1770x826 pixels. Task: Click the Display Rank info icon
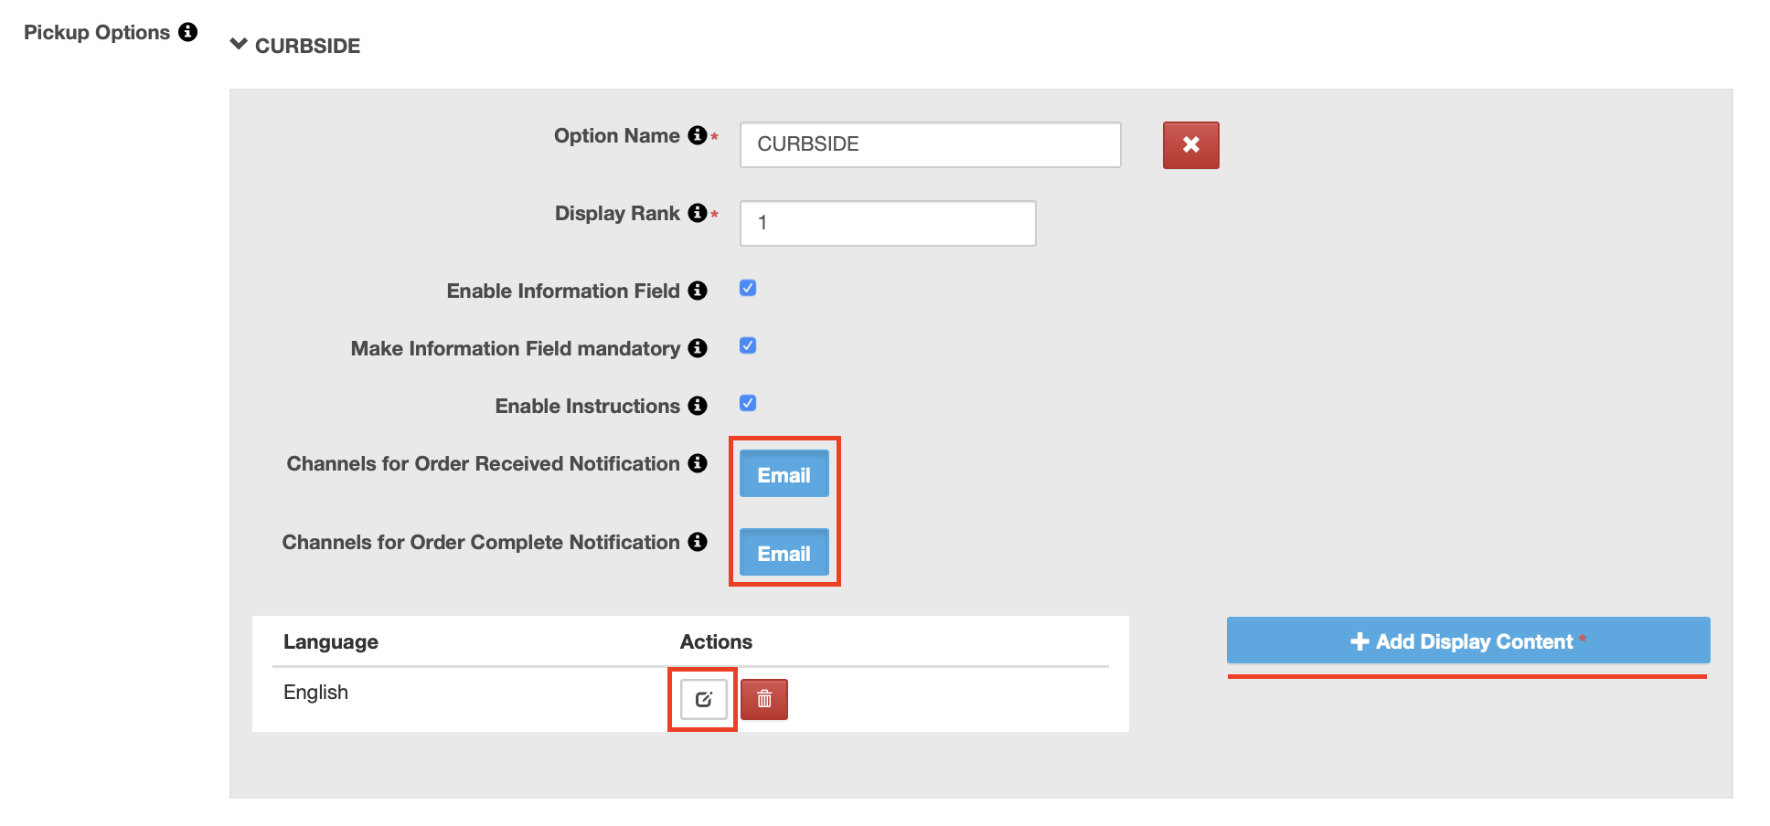click(x=698, y=212)
